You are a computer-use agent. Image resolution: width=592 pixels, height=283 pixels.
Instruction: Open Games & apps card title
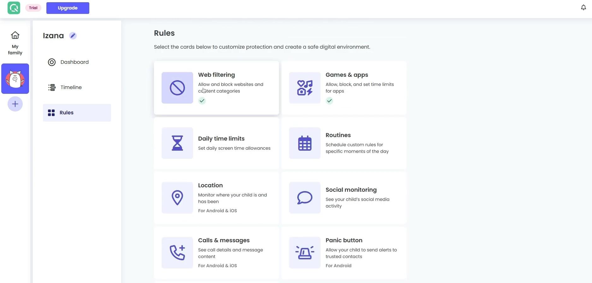(x=347, y=75)
